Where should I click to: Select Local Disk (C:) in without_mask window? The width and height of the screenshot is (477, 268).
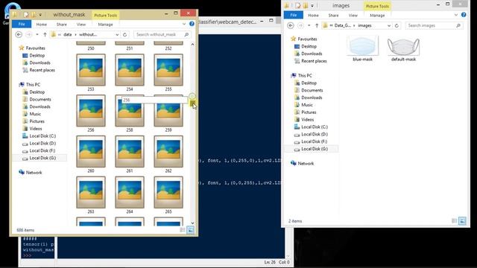(x=42, y=135)
